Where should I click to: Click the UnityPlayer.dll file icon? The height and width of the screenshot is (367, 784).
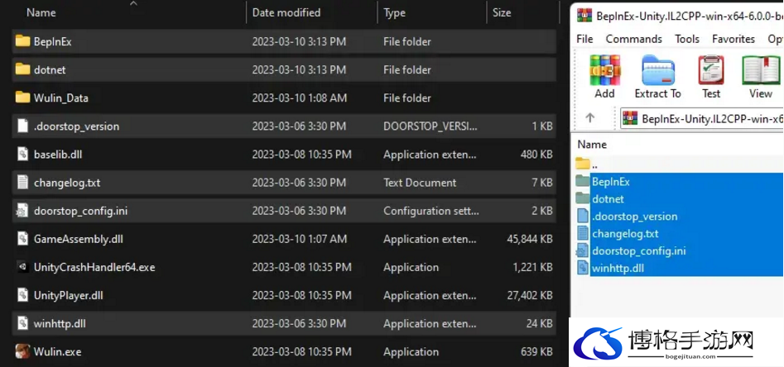coord(22,295)
